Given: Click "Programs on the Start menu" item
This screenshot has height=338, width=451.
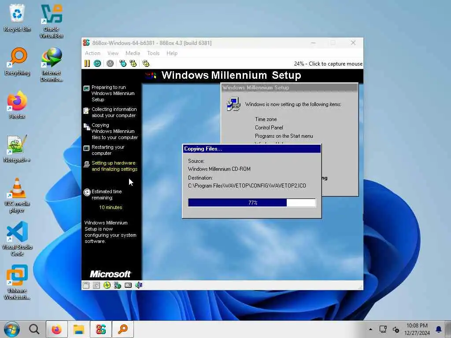Looking at the screenshot, I should [x=284, y=136].
